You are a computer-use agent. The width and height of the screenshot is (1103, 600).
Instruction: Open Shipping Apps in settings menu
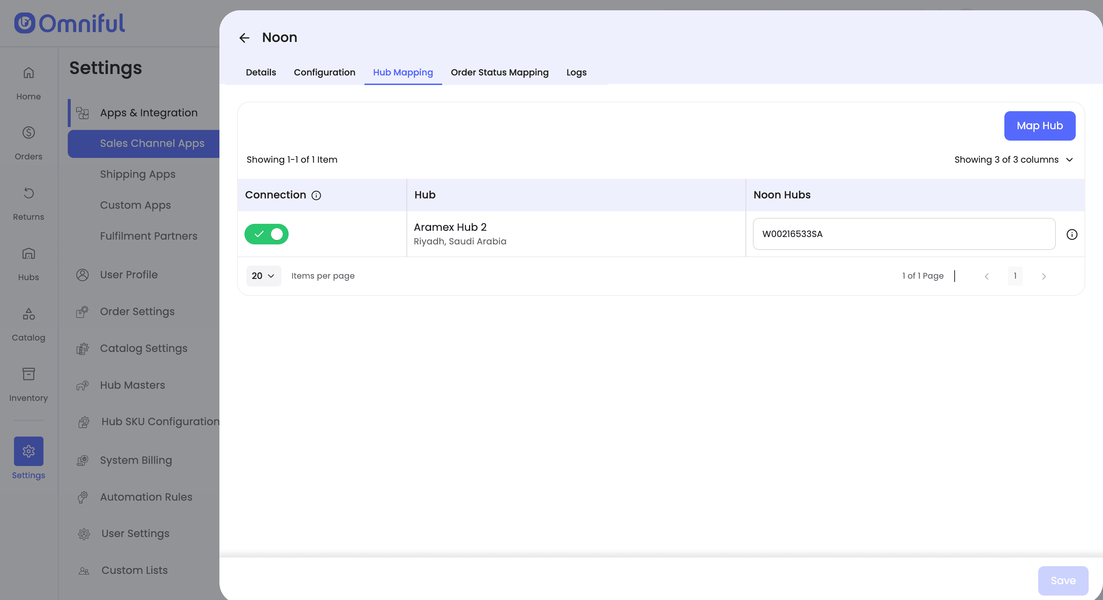(137, 174)
